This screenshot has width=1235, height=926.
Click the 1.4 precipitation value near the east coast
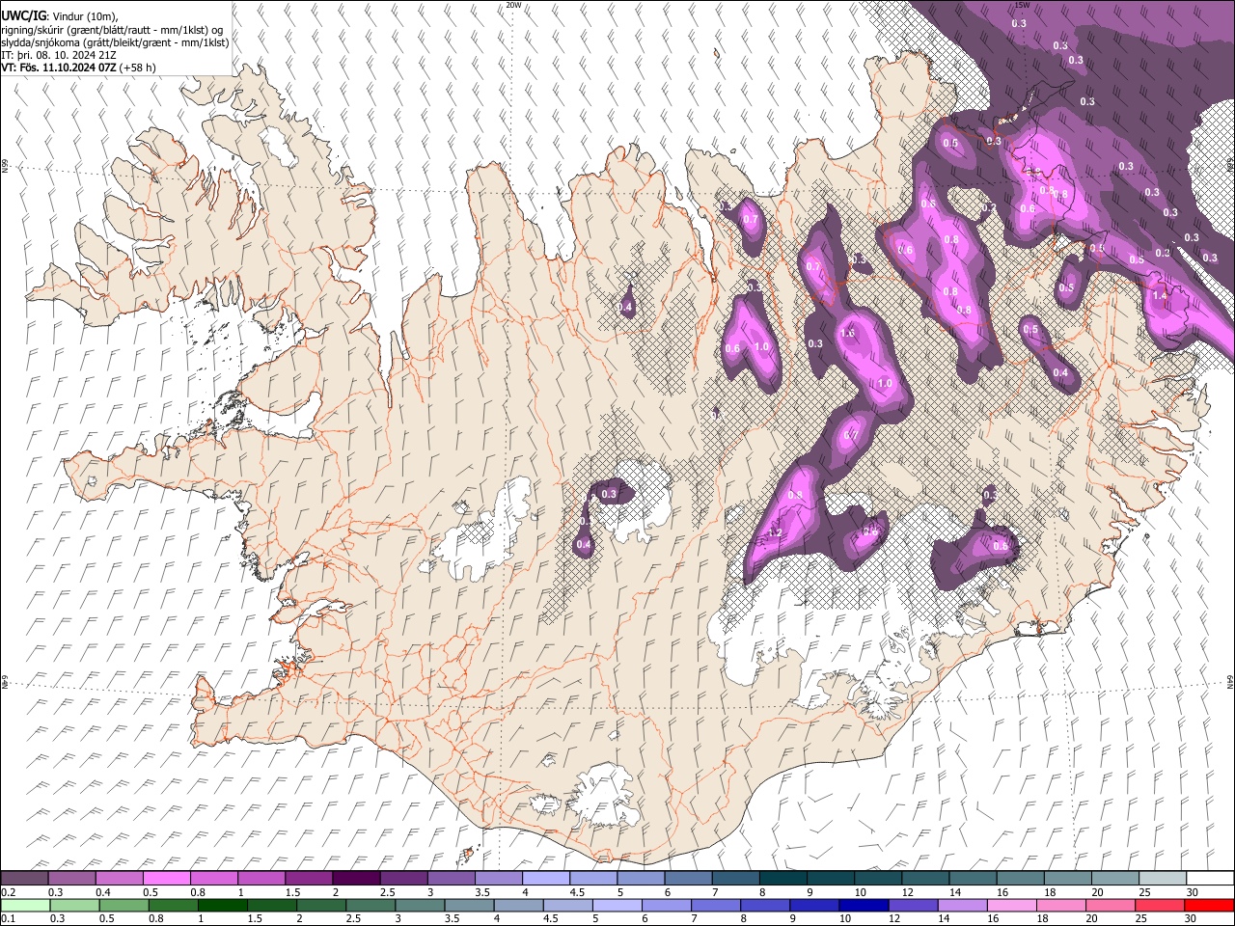coord(1160,295)
